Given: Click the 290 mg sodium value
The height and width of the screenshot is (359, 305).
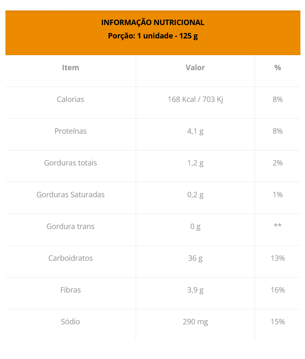Looking at the screenshot, I should click(195, 322).
